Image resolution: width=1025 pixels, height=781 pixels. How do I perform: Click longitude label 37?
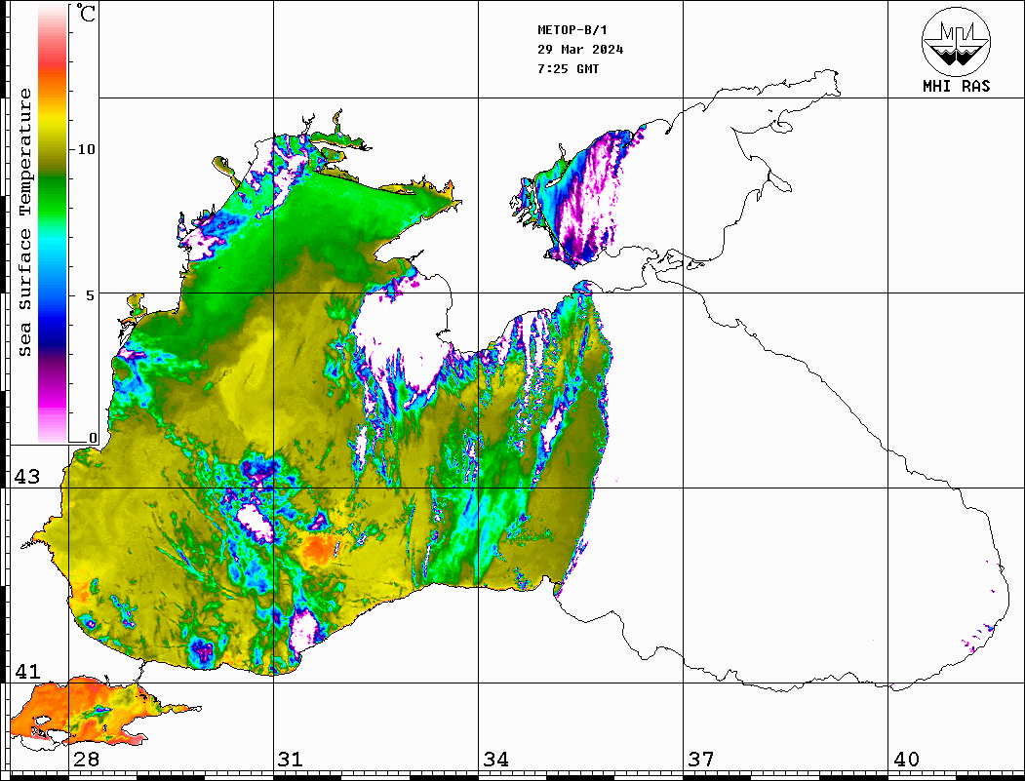701,760
